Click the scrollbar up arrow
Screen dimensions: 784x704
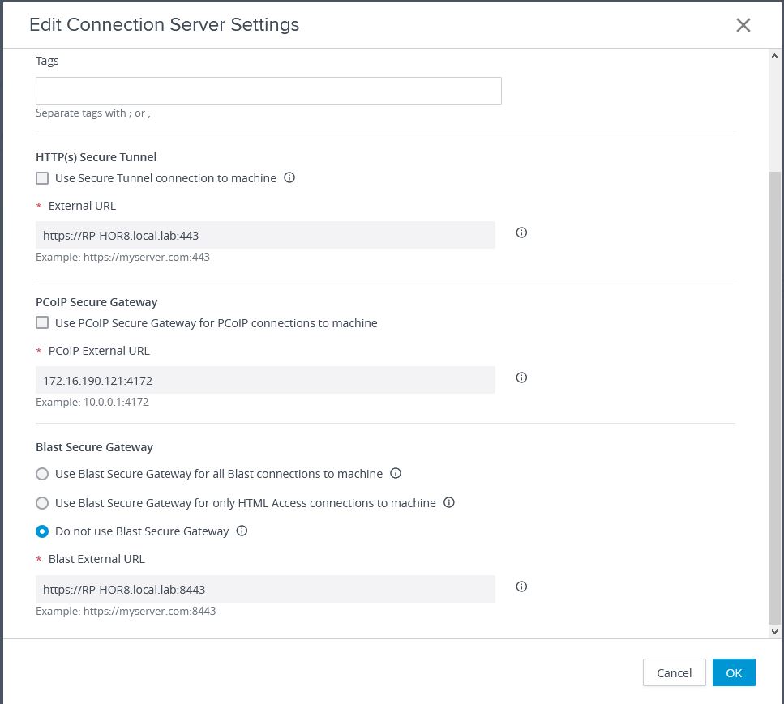point(774,56)
